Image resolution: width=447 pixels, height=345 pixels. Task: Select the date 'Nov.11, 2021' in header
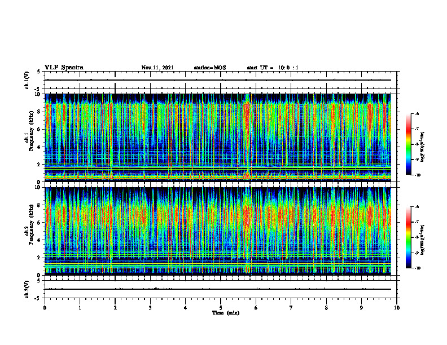(x=157, y=68)
